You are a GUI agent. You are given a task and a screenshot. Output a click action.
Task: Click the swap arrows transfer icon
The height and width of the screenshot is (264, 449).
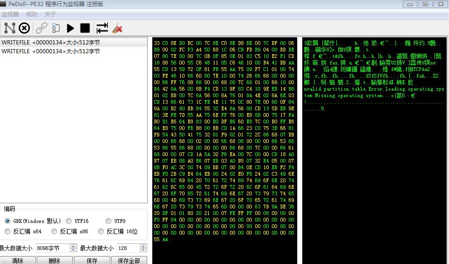click(102, 28)
